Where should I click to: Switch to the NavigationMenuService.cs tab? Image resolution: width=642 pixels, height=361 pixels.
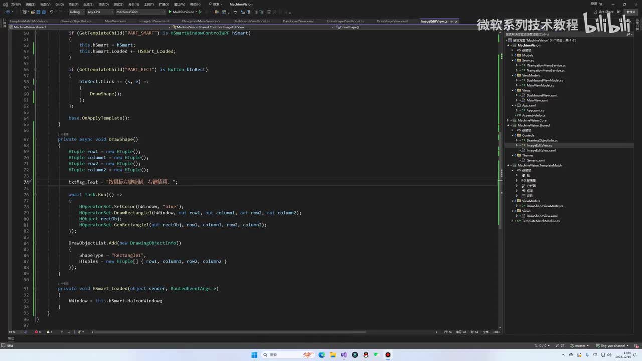(201, 21)
